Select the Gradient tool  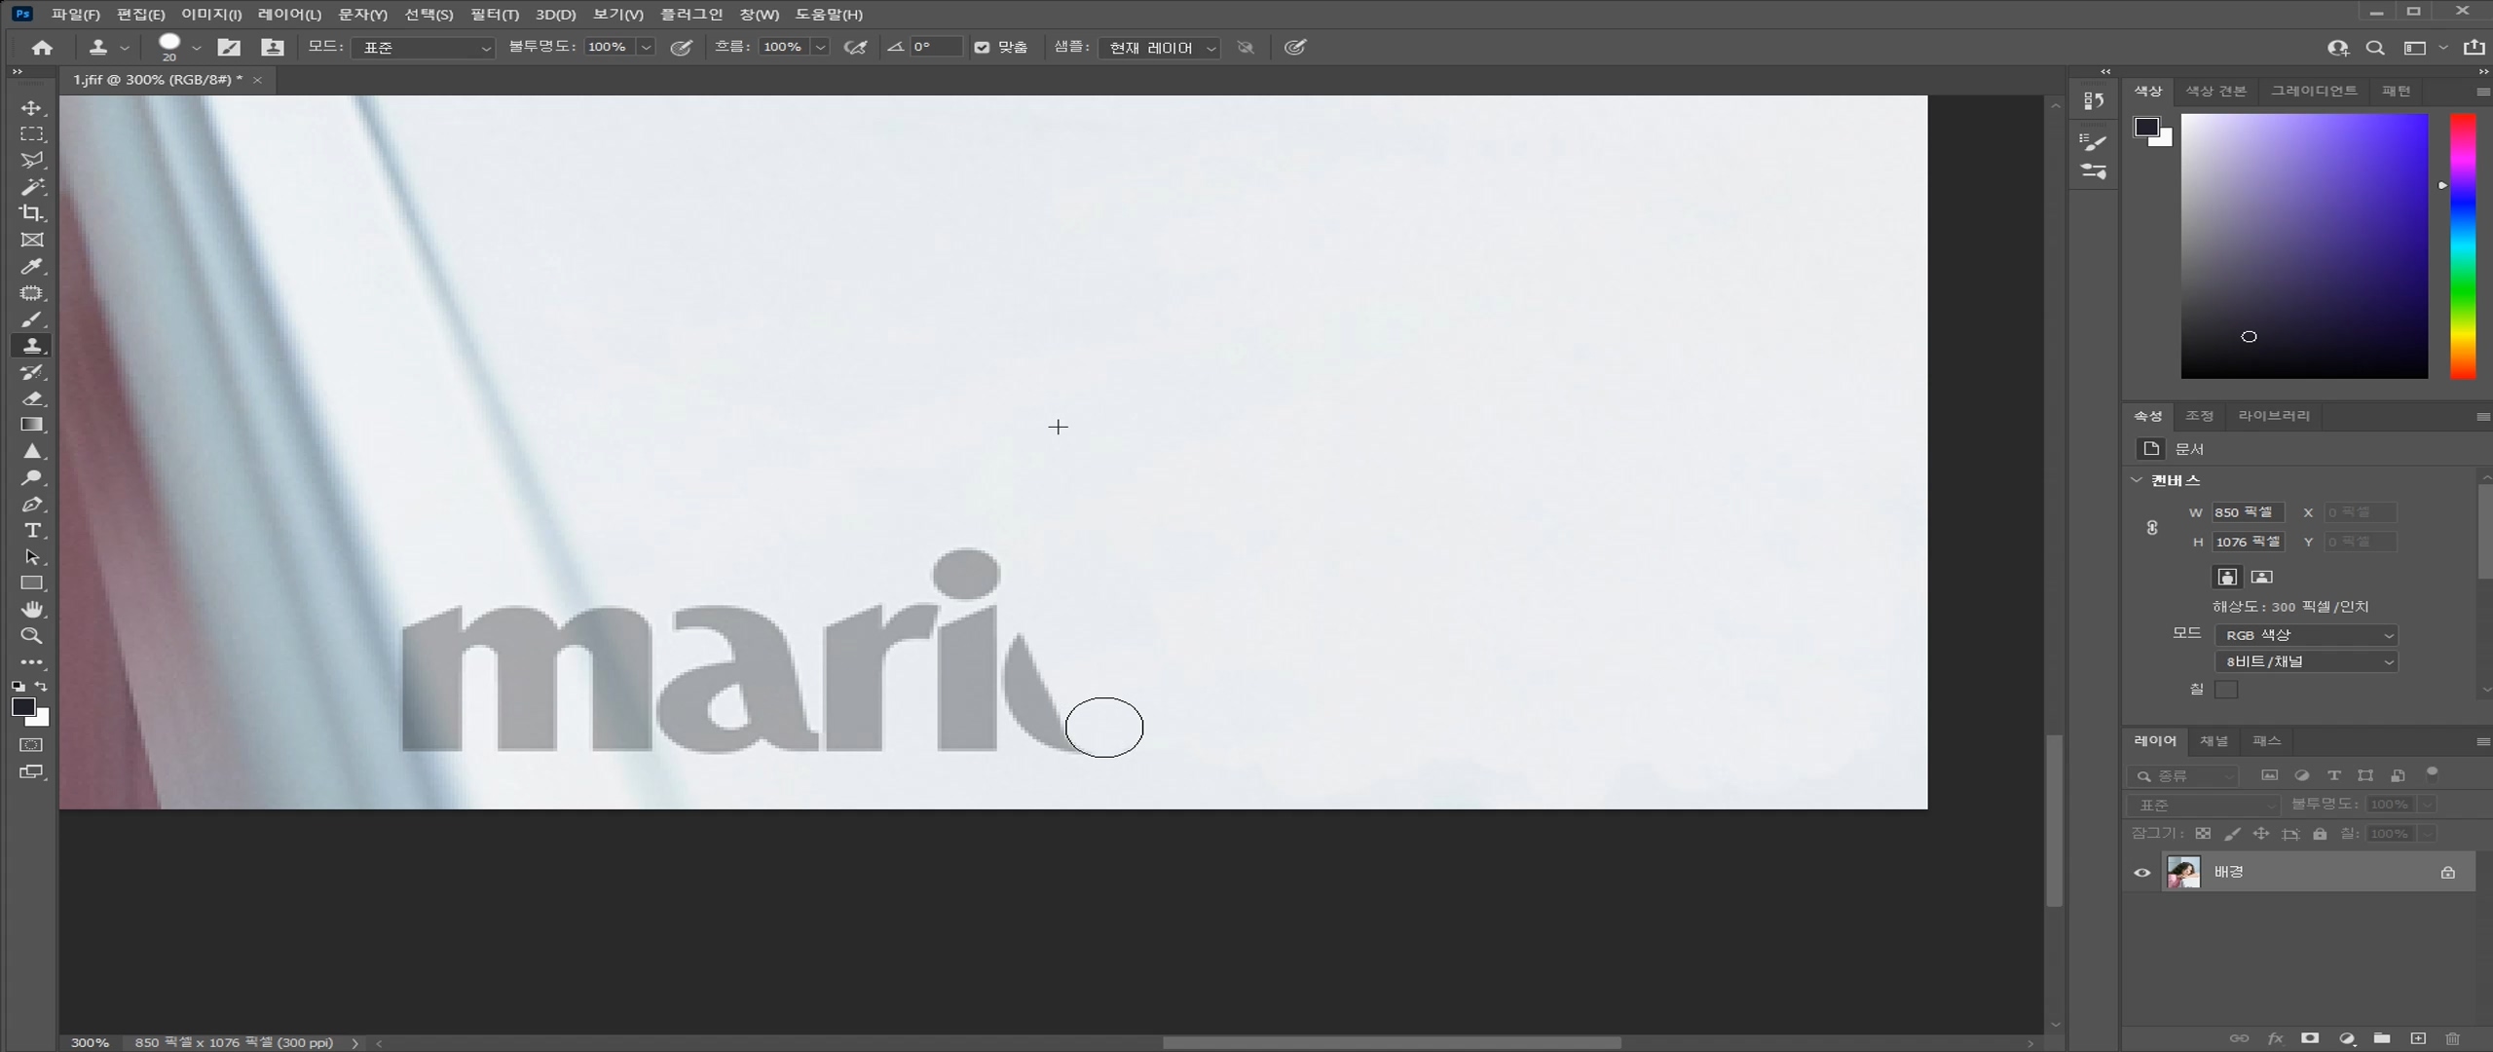pyautogui.click(x=32, y=425)
